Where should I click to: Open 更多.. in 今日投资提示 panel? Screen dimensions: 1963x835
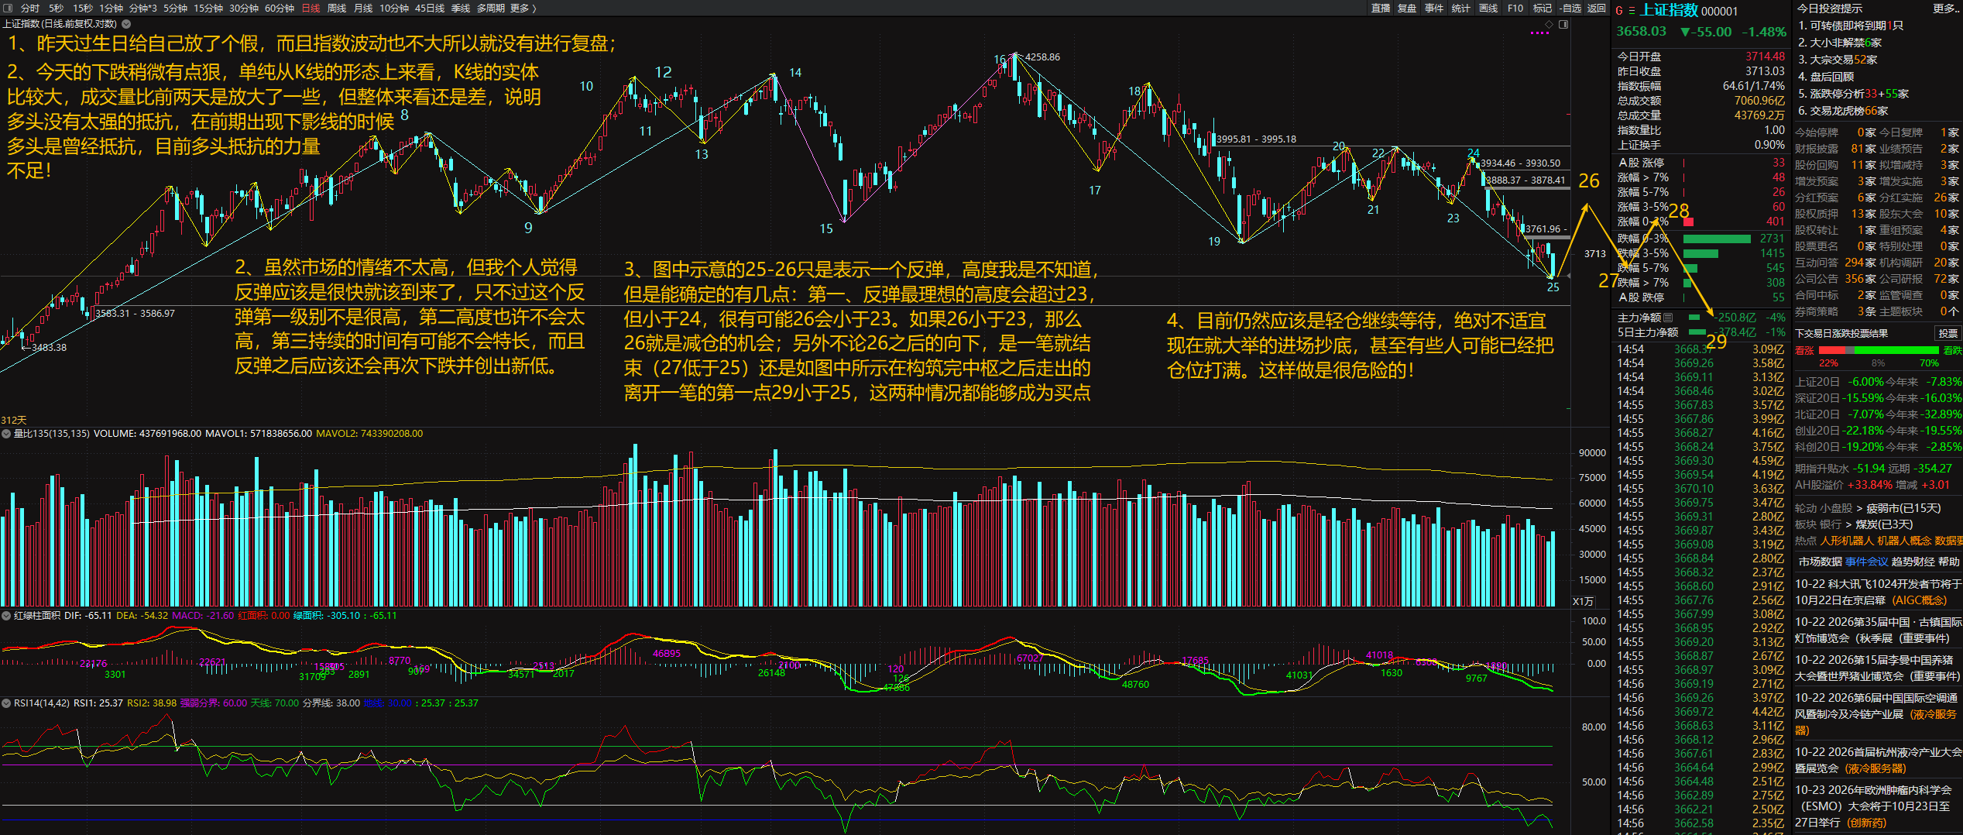(1945, 9)
